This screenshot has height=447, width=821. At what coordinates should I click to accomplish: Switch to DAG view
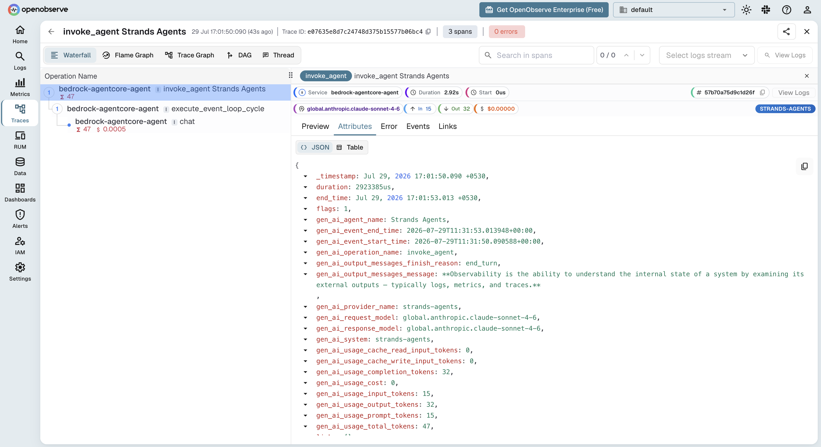[239, 55]
